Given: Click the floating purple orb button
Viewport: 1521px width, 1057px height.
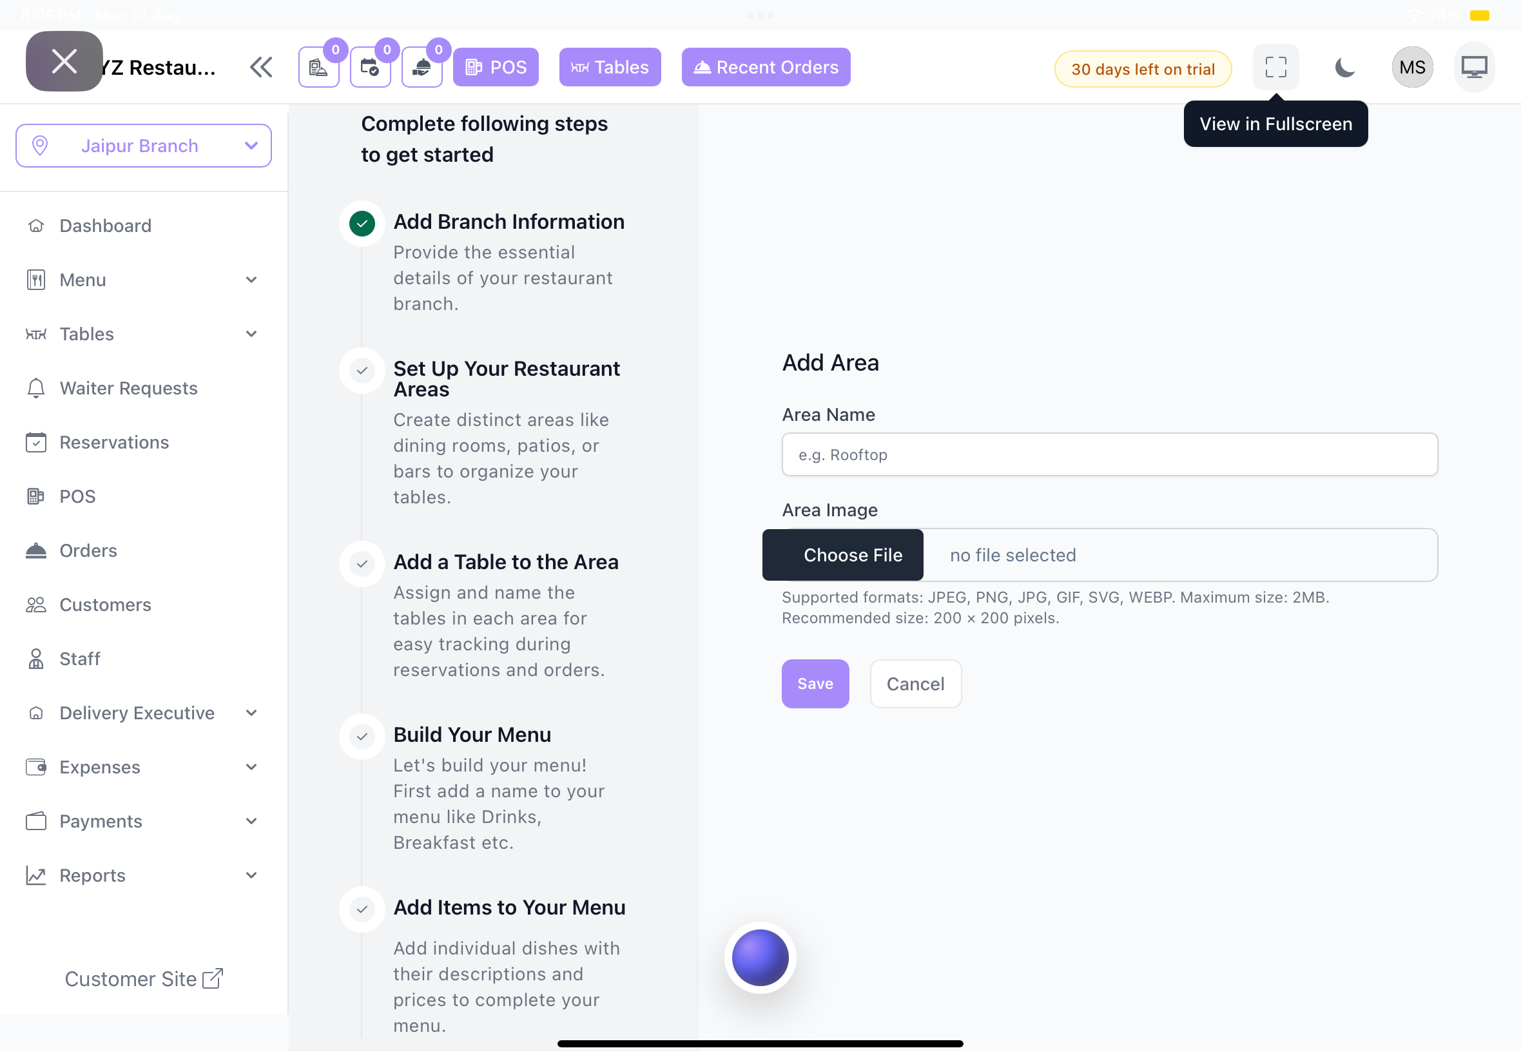Looking at the screenshot, I should [760, 958].
